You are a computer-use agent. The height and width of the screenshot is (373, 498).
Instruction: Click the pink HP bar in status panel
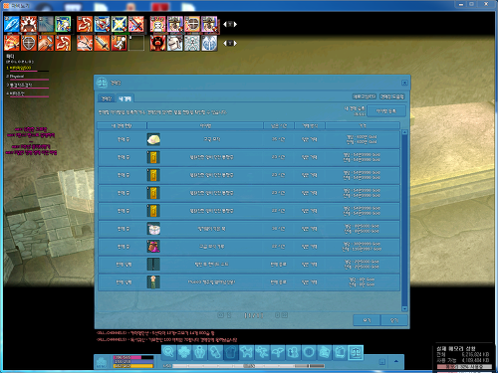tap(133, 357)
